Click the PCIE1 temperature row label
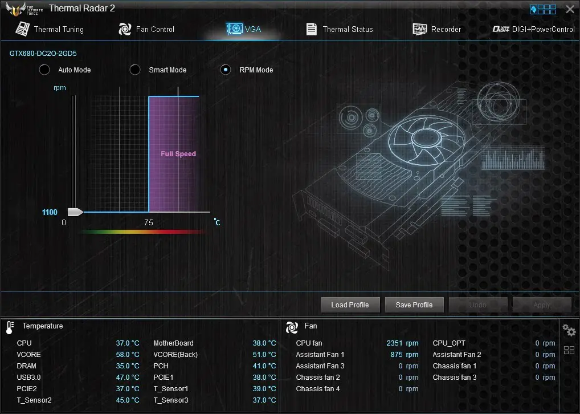This screenshot has height=414, width=580. (x=163, y=378)
